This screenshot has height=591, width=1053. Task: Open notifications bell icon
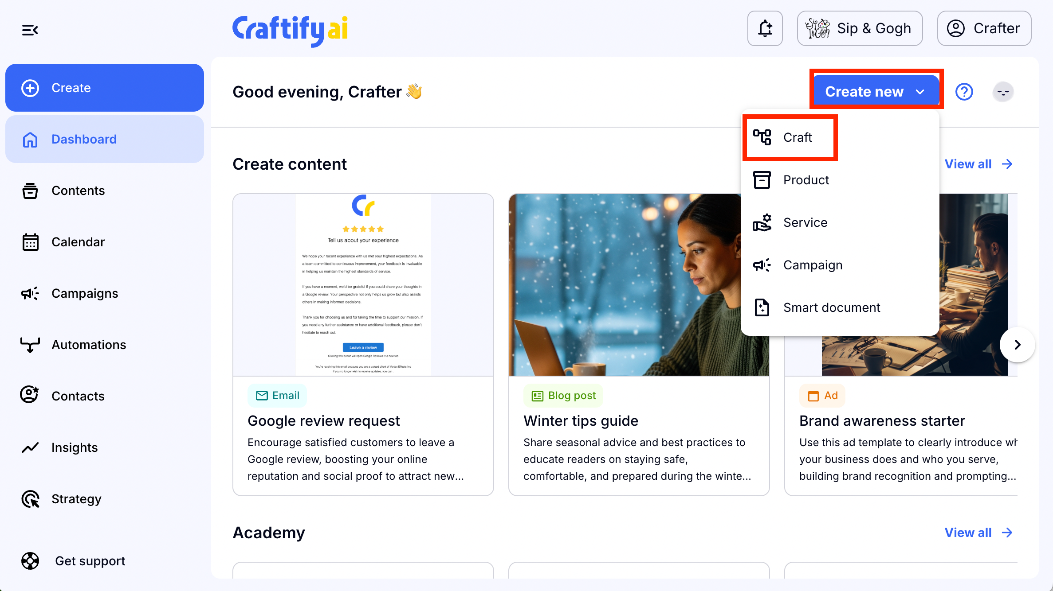tap(765, 28)
